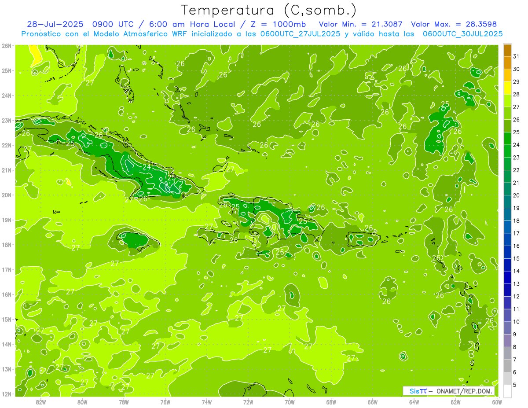Click the '15N' latitude axis label
The image size is (528, 408).
tap(6, 319)
